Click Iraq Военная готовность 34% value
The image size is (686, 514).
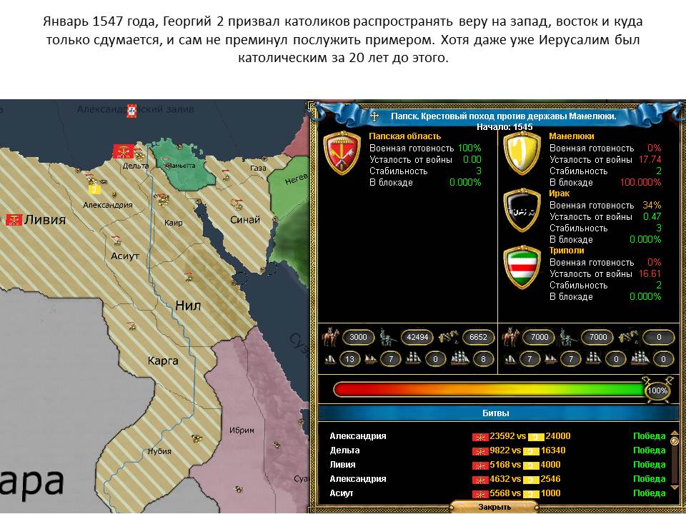pyautogui.click(x=652, y=205)
